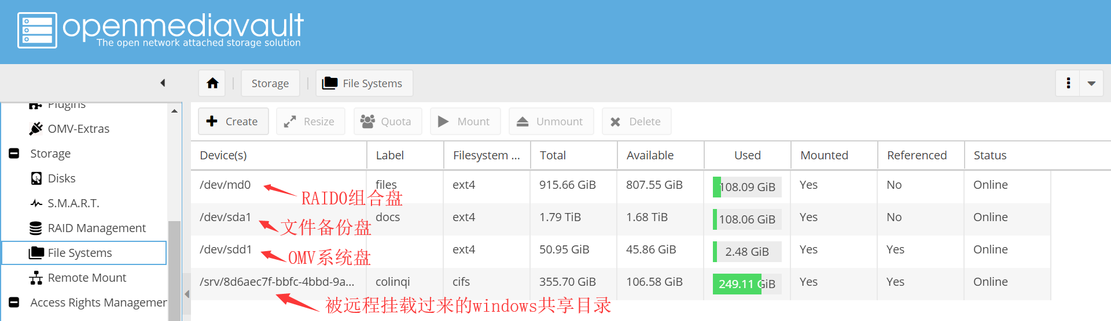Click the 108.06 GiB usage bar
This screenshot has height=321, width=1111.
(747, 219)
